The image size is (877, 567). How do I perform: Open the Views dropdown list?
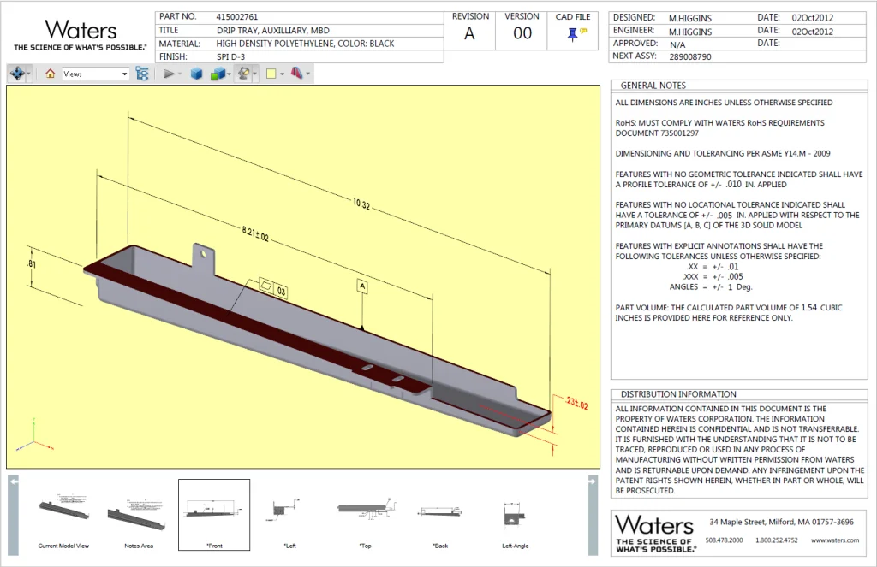pyautogui.click(x=124, y=74)
